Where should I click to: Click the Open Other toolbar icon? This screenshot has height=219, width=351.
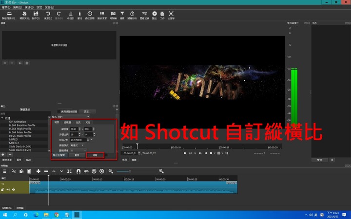coord(25,16)
